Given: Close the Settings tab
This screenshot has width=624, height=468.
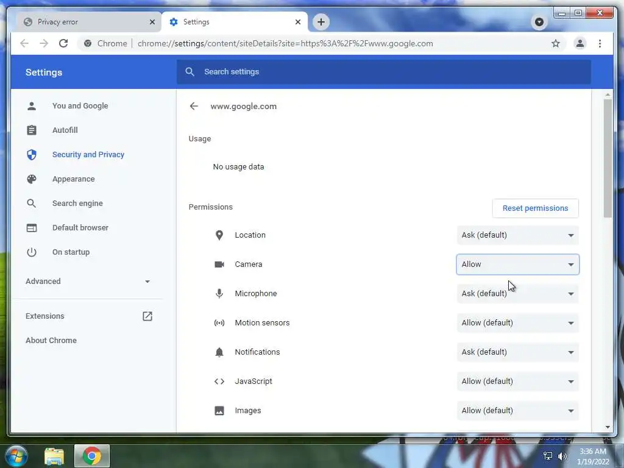Looking at the screenshot, I should 297,22.
